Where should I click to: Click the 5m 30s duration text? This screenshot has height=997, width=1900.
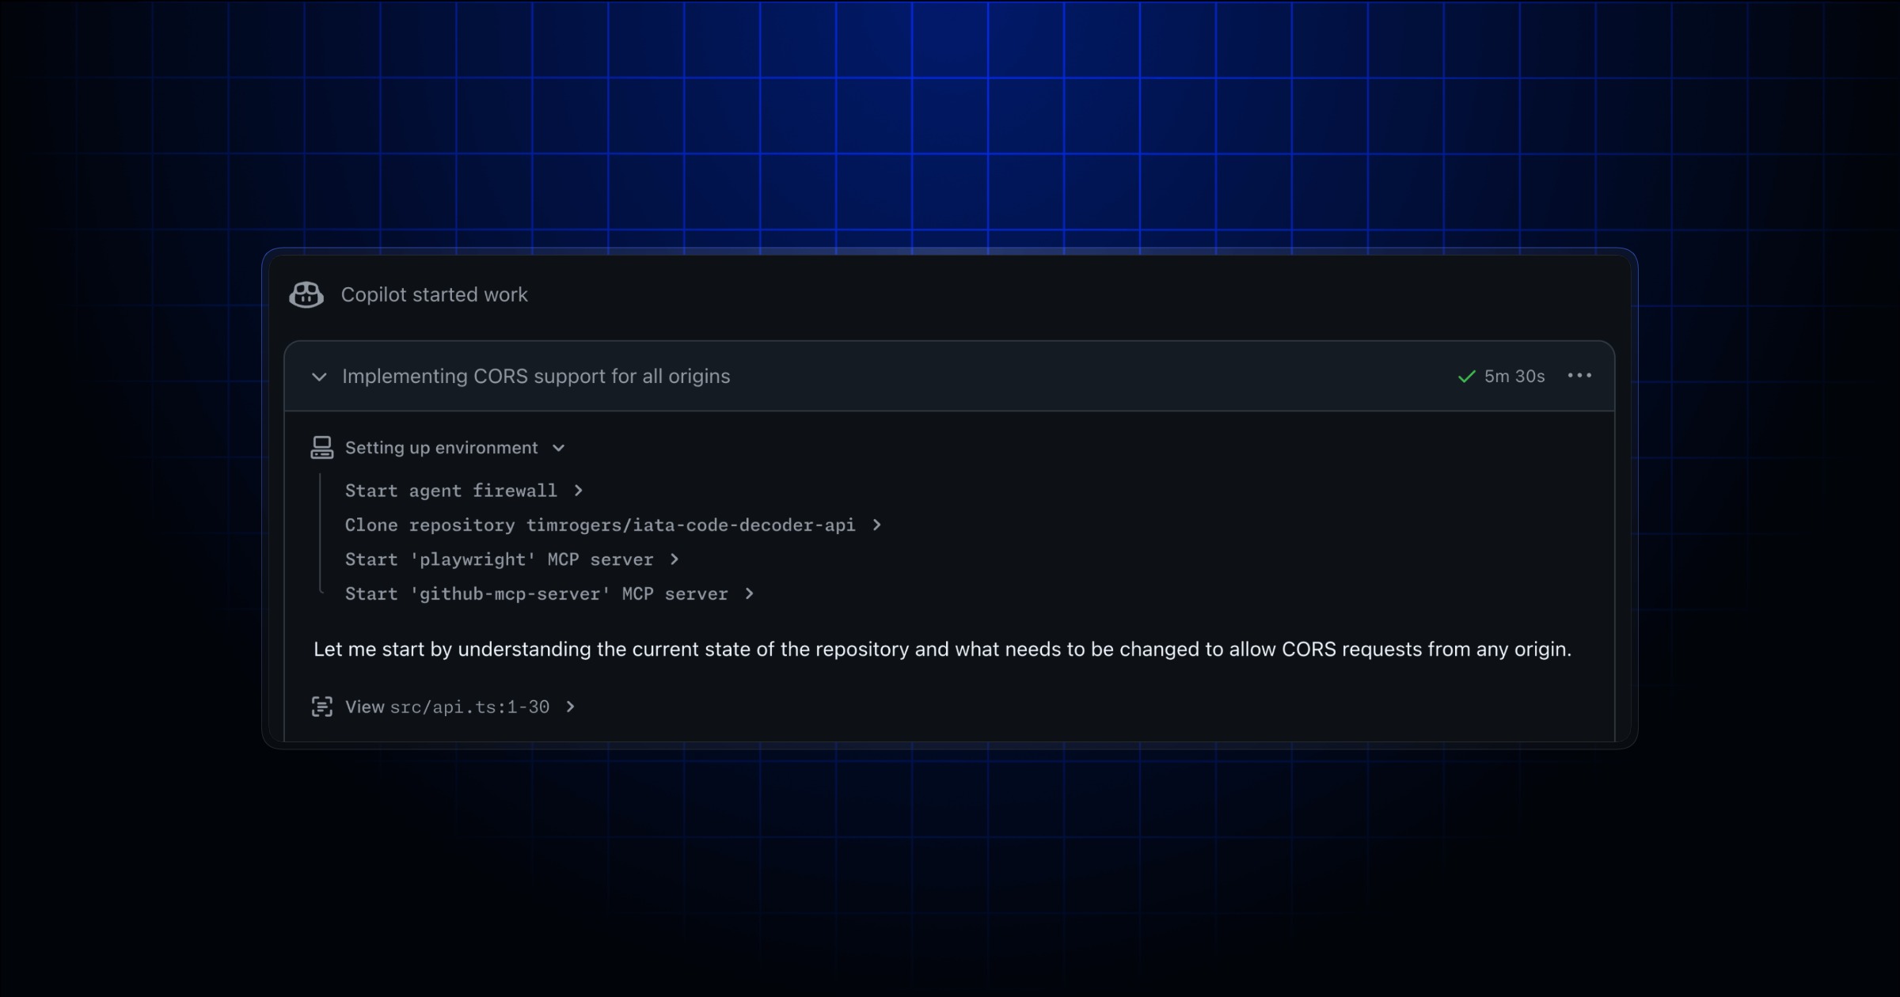1514,377
